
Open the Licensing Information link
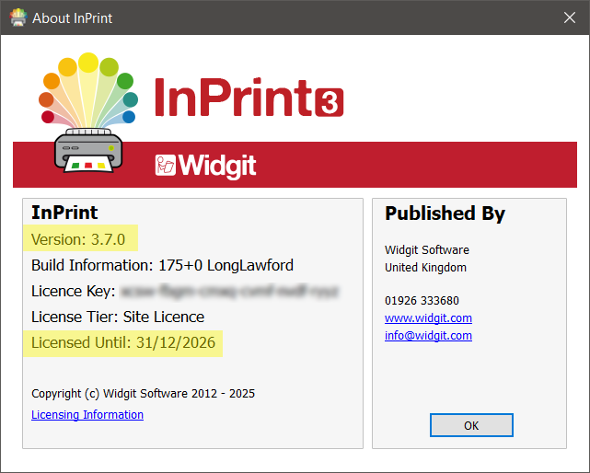(x=87, y=415)
